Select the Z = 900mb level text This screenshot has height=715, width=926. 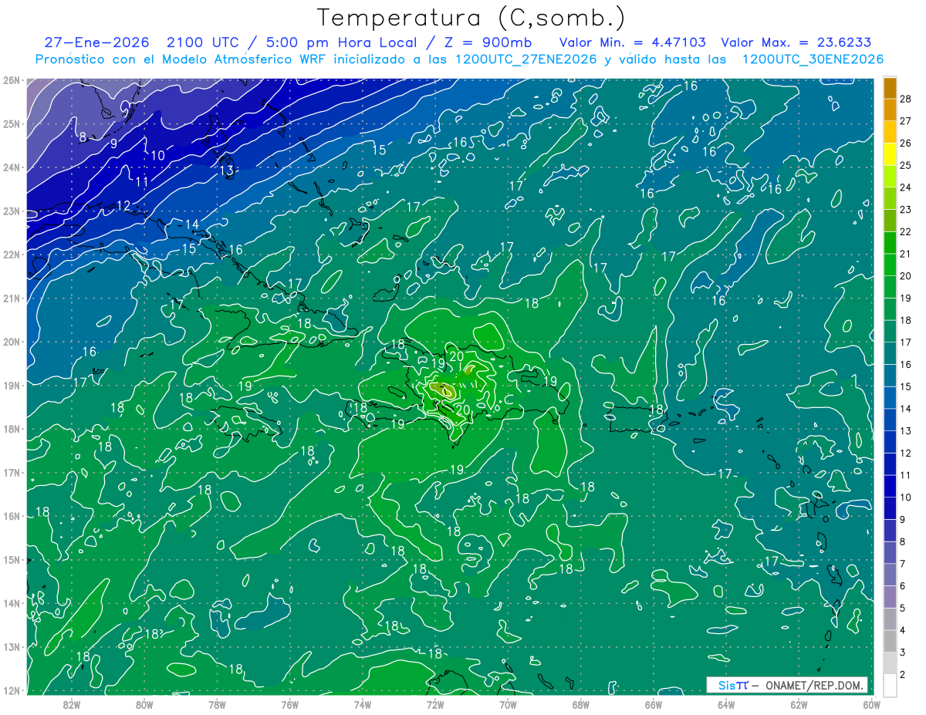pos(488,42)
